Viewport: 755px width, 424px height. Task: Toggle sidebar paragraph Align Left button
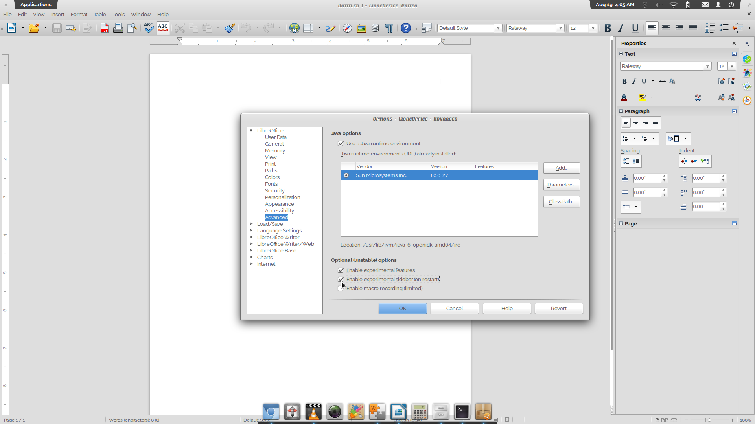(x=626, y=123)
